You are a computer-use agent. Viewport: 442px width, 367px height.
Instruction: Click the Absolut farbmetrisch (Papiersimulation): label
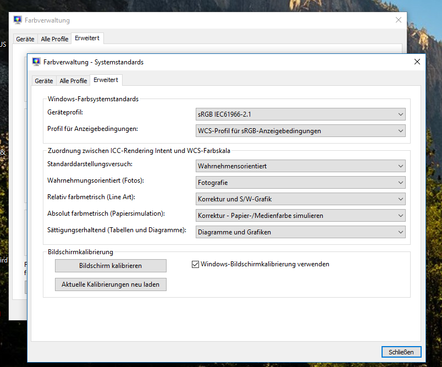(x=106, y=213)
